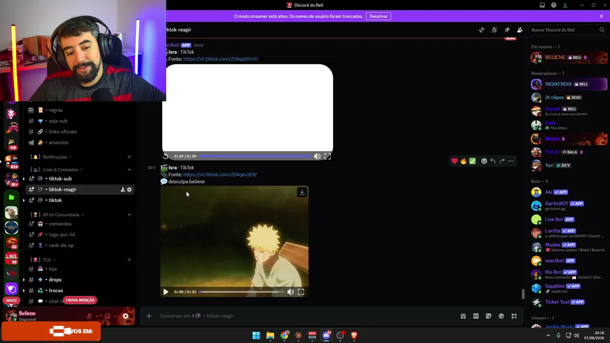The height and width of the screenshot is (343, 610).
Task: Toggle microphone mute in user panel
Action: tap(89, 316)
